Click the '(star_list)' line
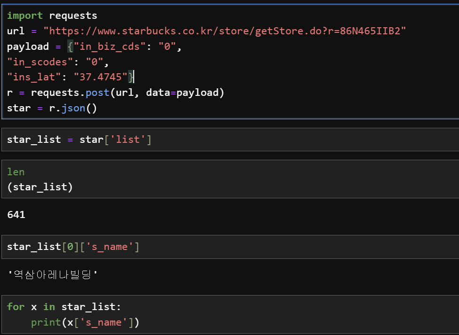The width and height of the screenshot is (459, 335). click(40, 187)
